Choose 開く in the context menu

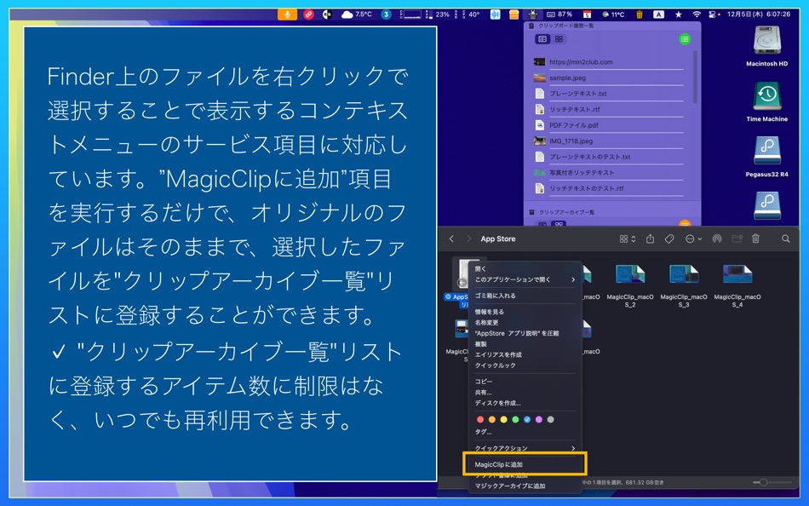tap(525, 269)
